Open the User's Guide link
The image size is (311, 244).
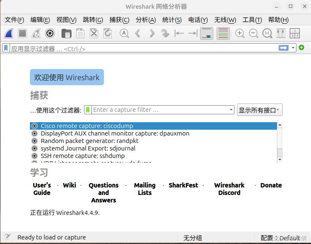tap(42, 189)
